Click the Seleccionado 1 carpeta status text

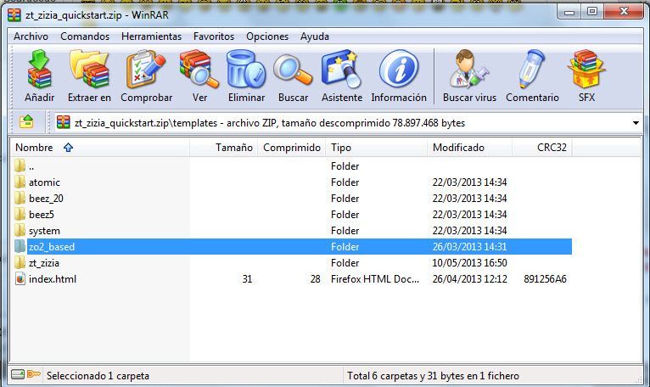click(98, 376)
